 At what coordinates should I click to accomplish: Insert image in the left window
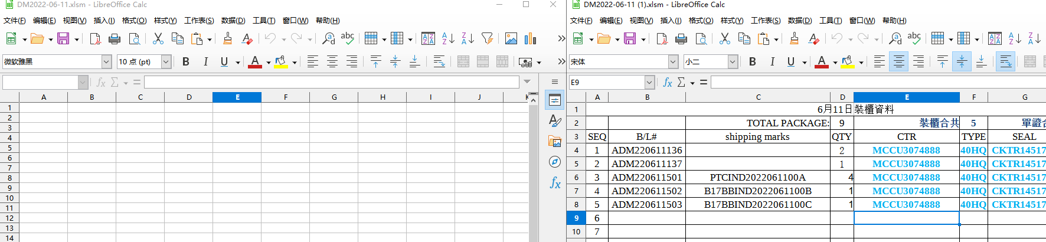(x=511, y=39)
